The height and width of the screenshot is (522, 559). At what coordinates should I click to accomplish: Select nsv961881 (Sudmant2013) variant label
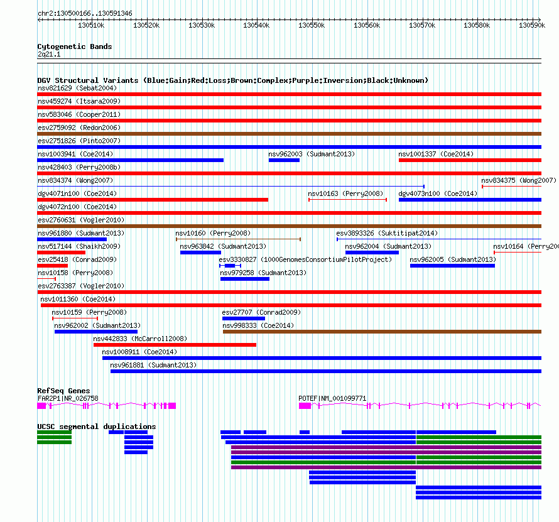[153, 365]
